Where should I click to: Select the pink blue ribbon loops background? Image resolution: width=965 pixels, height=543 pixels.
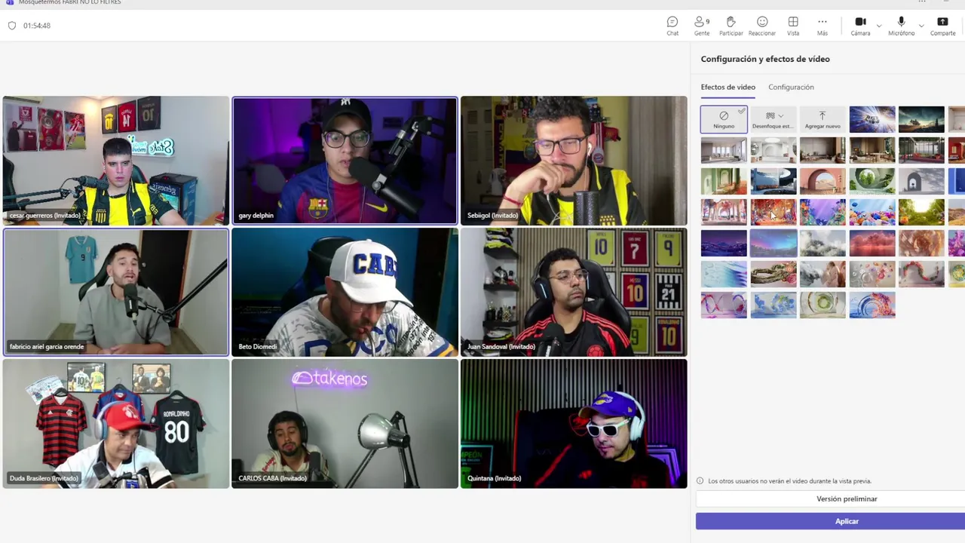(724, 305)
